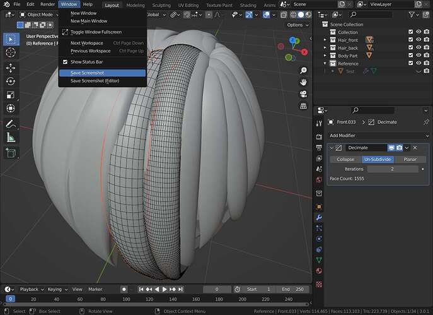Toggle the camera view icon

[x=303, y=94]
